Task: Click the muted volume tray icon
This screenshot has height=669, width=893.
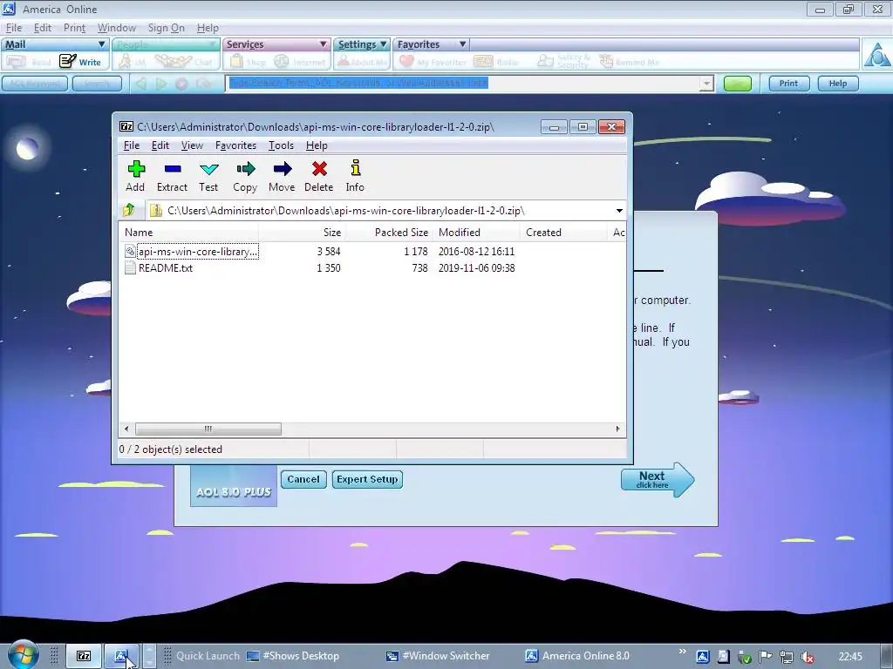Action: tap(808, 657)
